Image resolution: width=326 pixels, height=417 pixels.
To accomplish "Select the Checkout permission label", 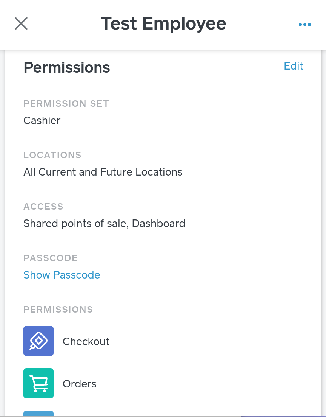I will [x=86, y=341].
